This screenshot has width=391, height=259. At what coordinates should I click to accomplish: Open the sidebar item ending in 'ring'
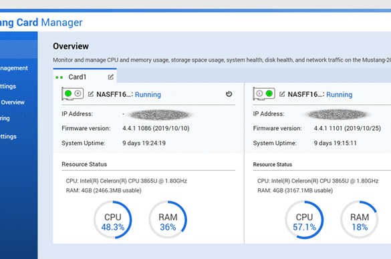point(5,118)
